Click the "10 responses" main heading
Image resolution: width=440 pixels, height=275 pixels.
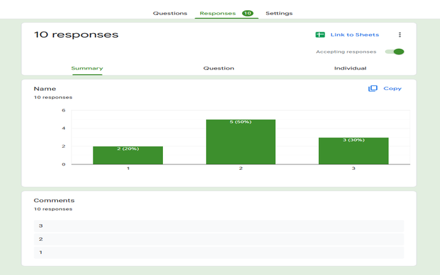pos(76,34)
